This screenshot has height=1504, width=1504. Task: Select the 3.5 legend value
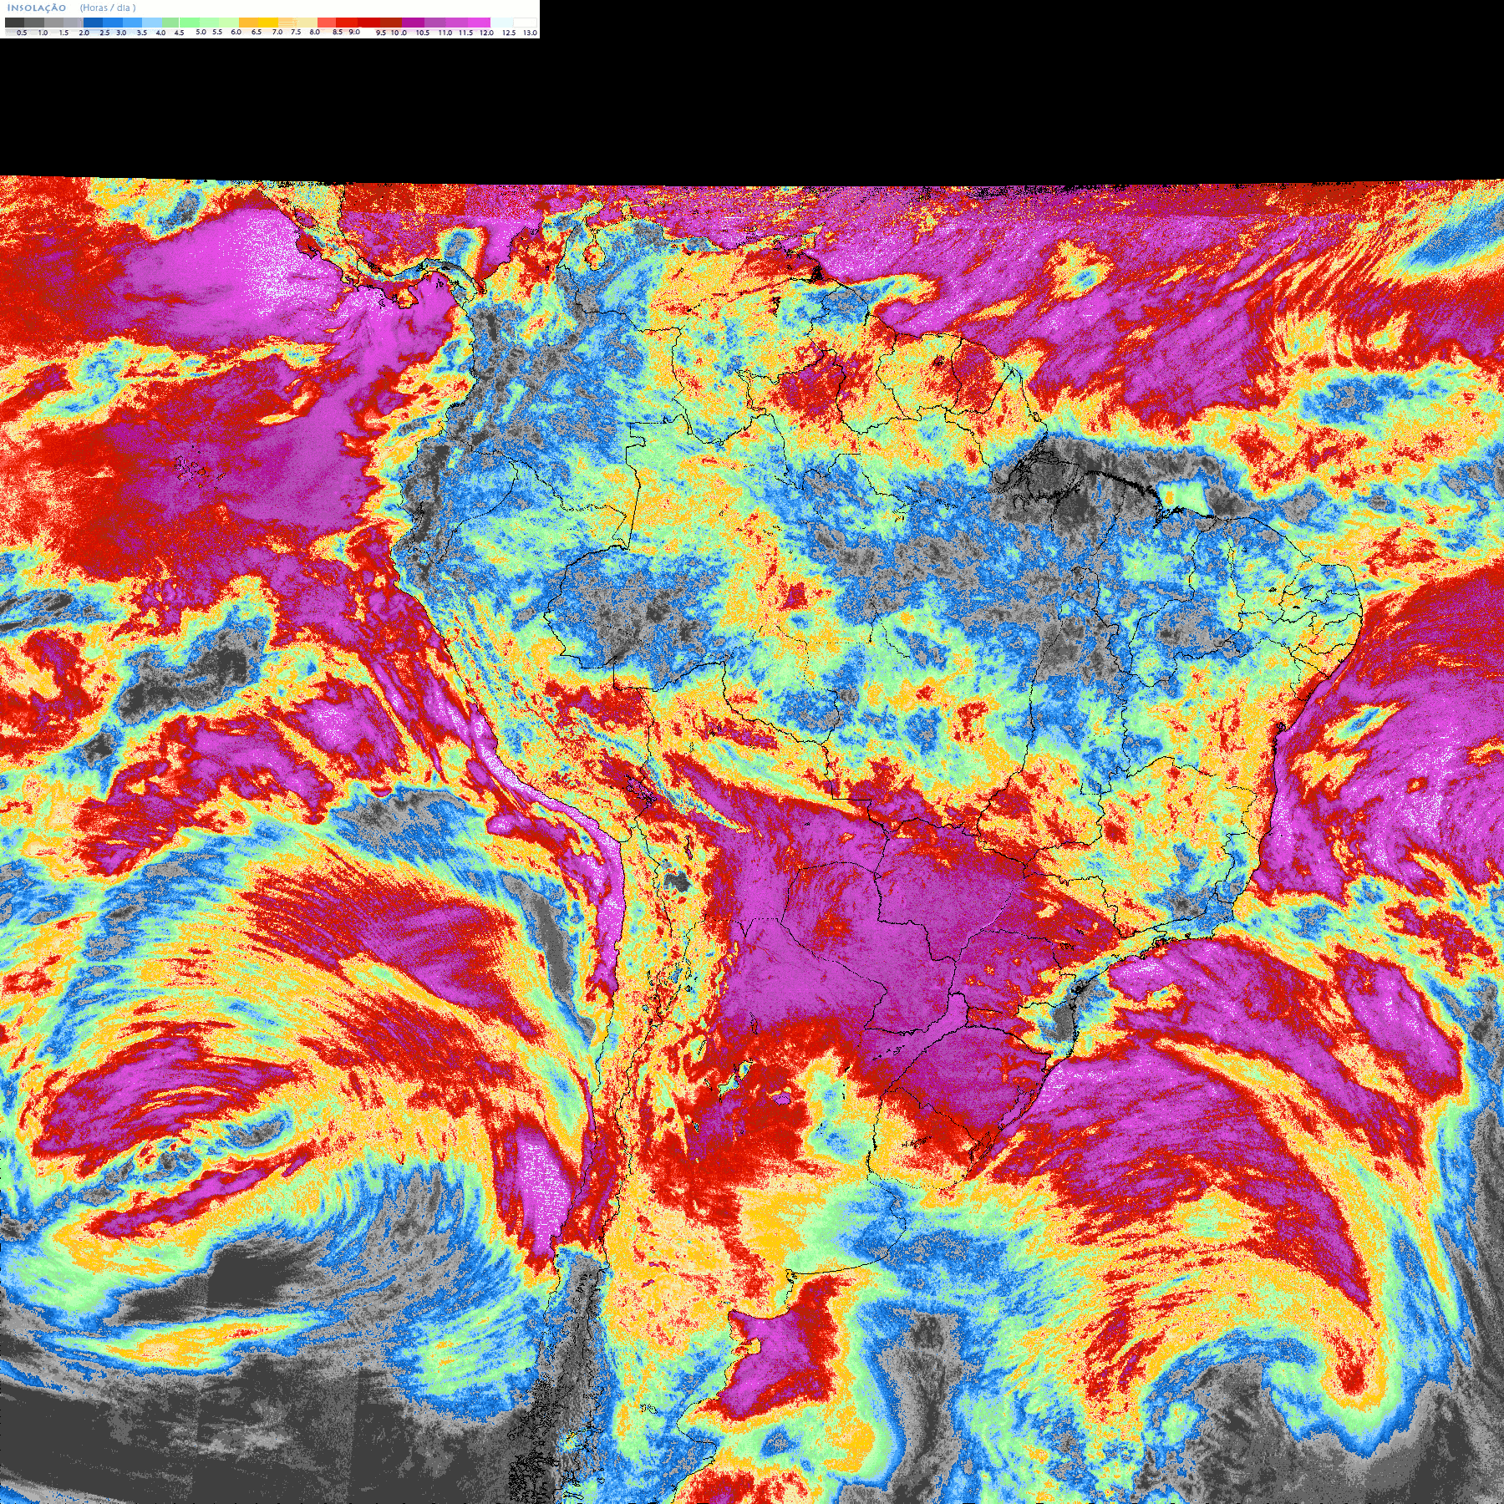click(x=142, y=33)
